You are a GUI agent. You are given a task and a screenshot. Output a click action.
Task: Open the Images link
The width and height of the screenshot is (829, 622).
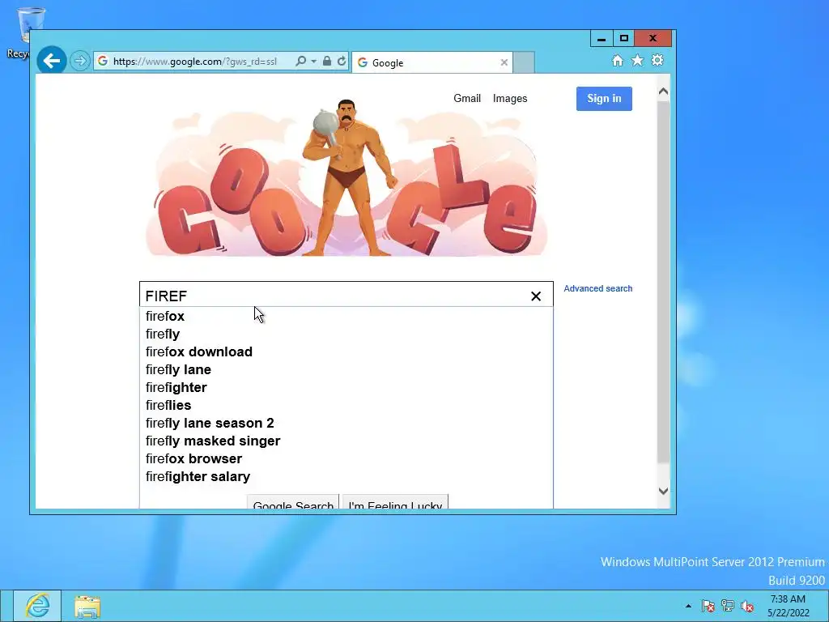click(x=510, y=98)
